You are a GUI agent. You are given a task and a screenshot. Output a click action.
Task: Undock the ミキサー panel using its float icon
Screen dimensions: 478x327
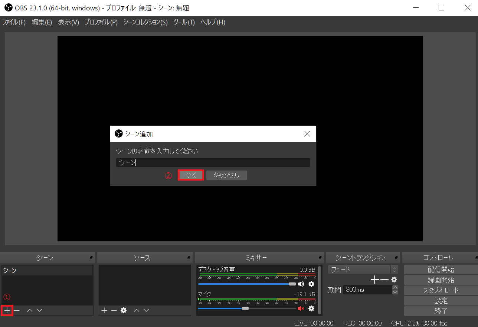coord(320,258)
